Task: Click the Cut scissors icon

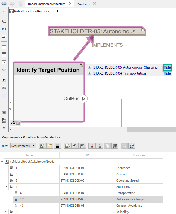Action: click(x=92, y=146)
